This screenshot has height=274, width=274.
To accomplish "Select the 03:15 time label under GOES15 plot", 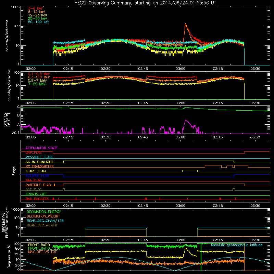I will click(x=218, y=137).
